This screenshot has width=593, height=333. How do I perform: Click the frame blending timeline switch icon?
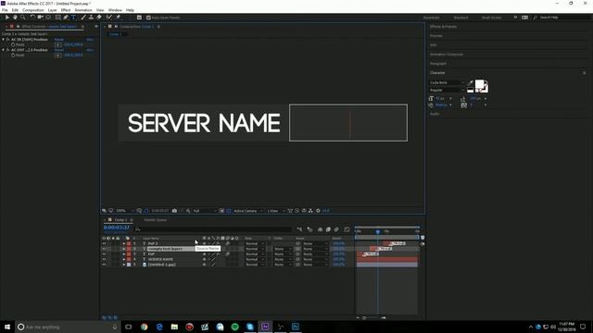tap(328, 229)
